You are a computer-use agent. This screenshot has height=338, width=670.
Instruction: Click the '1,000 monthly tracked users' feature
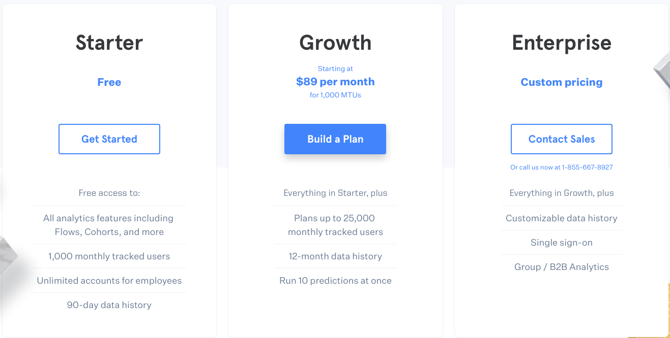pos(109,256)
